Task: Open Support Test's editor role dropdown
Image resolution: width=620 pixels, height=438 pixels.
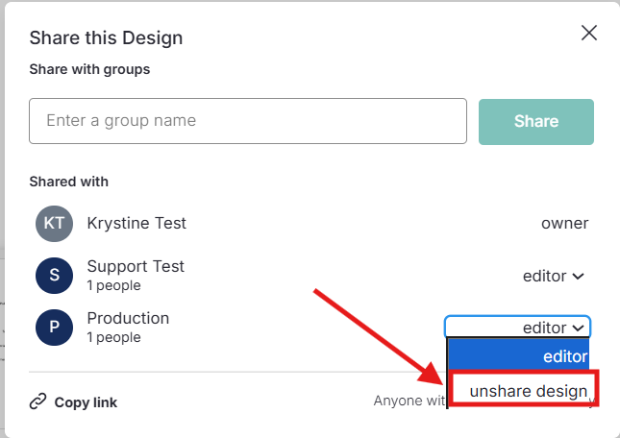Action: coord(554,277)
